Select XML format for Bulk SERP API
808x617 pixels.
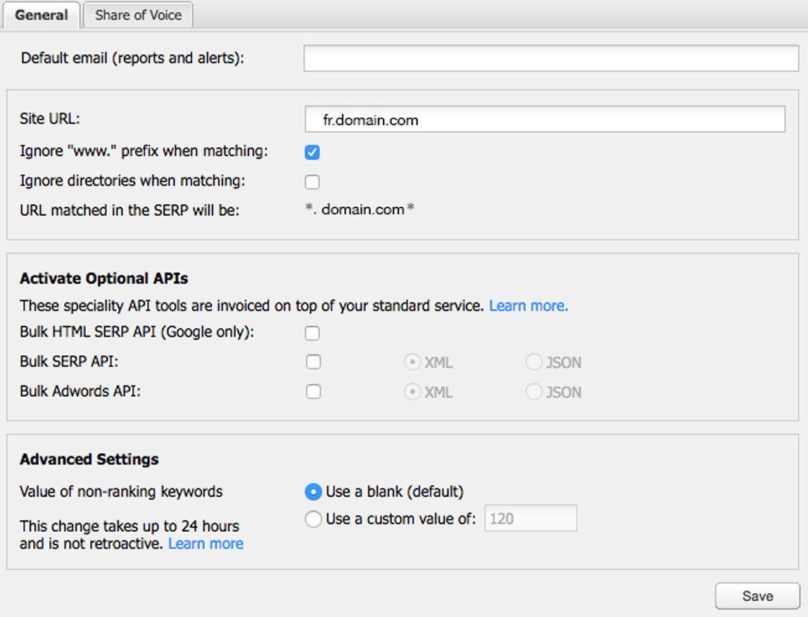pos(412,362)
